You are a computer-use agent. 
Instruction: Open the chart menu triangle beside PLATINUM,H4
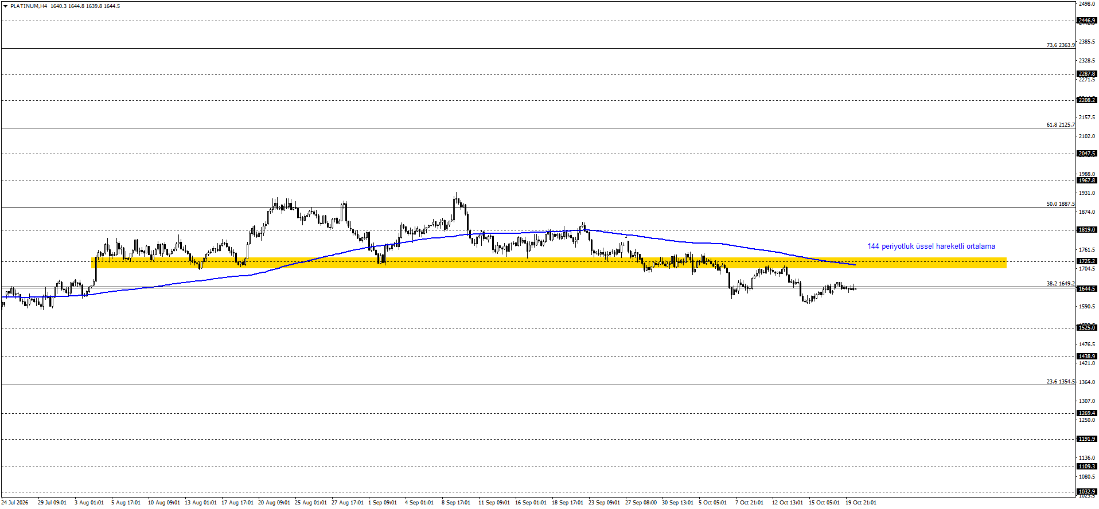pyautogui.click(x=5, y=6)
